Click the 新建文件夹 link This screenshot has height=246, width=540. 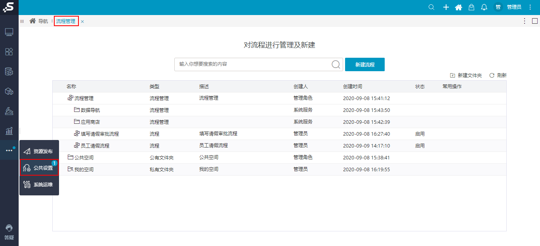click(469, 75)
